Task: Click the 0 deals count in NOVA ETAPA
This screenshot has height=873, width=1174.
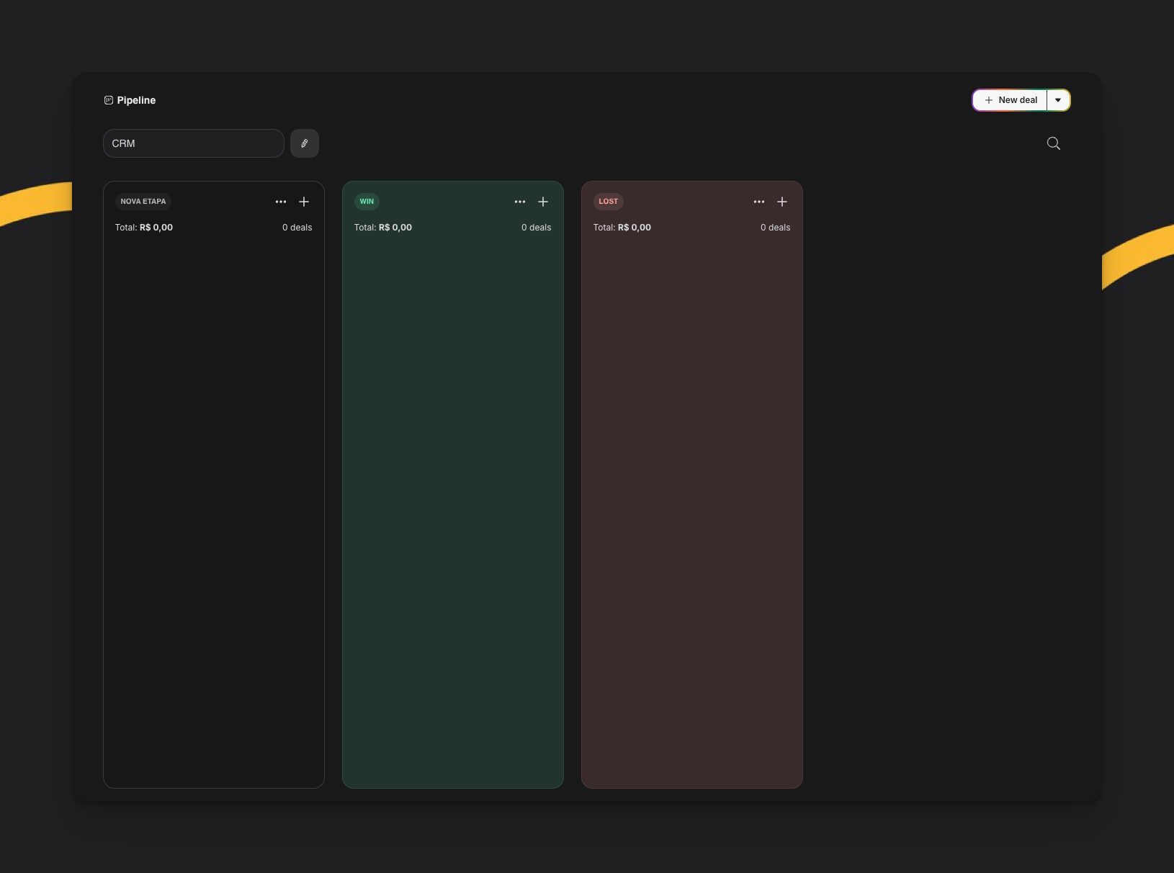Action: (297, 228)
